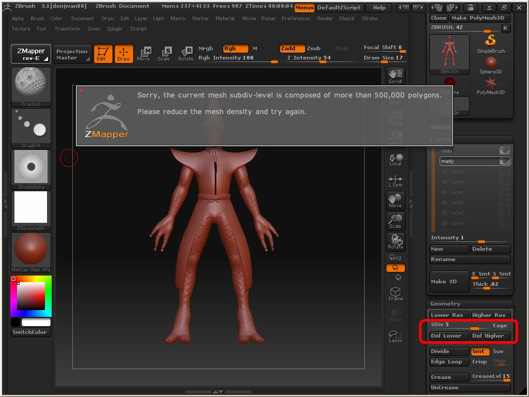Open the Stencil menu
This screenshot has width=529, height=397.
point(347,19)
